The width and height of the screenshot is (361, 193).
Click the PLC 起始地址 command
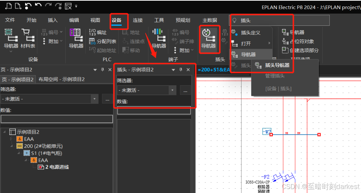[x=103, y=50]
